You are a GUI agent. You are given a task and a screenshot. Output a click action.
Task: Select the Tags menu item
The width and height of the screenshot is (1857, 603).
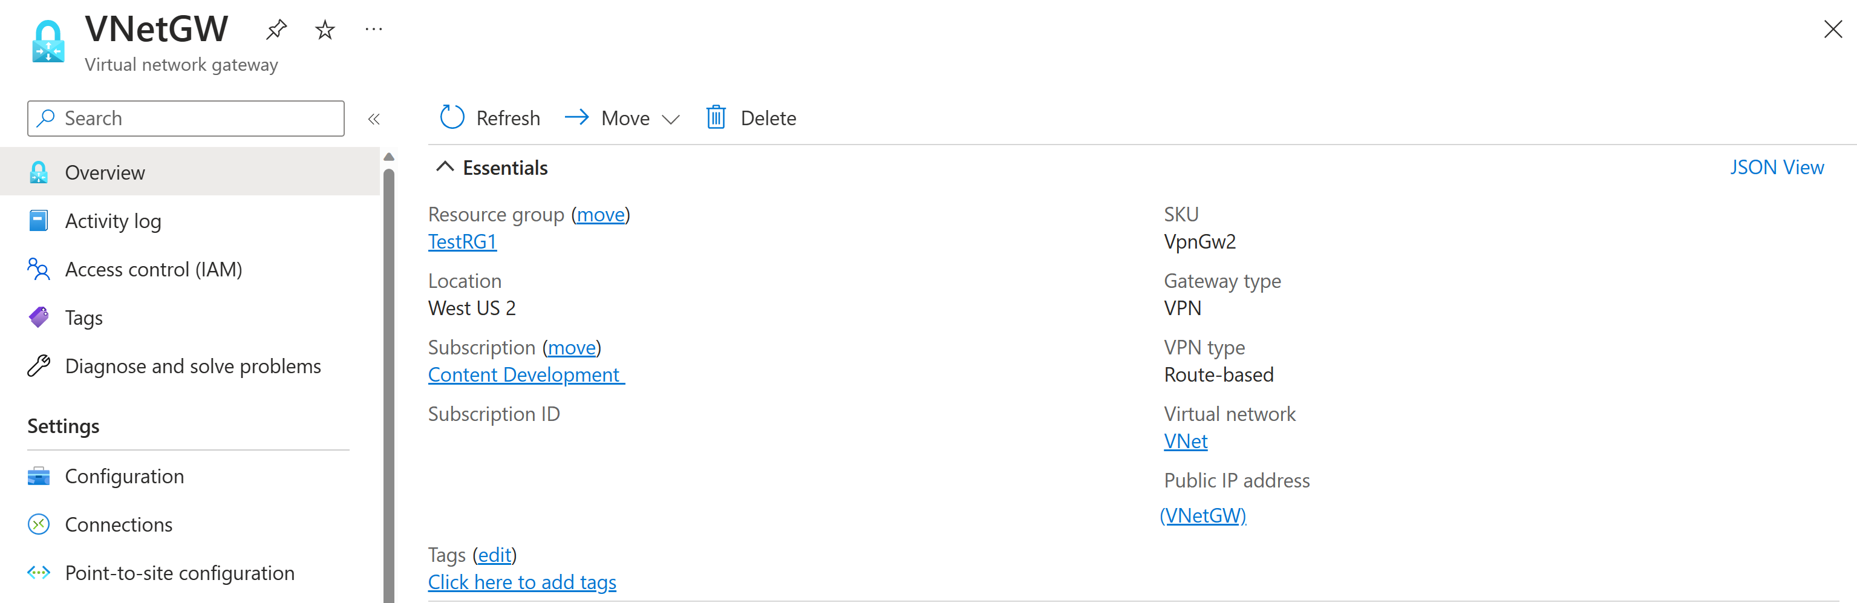click(83, 318)
